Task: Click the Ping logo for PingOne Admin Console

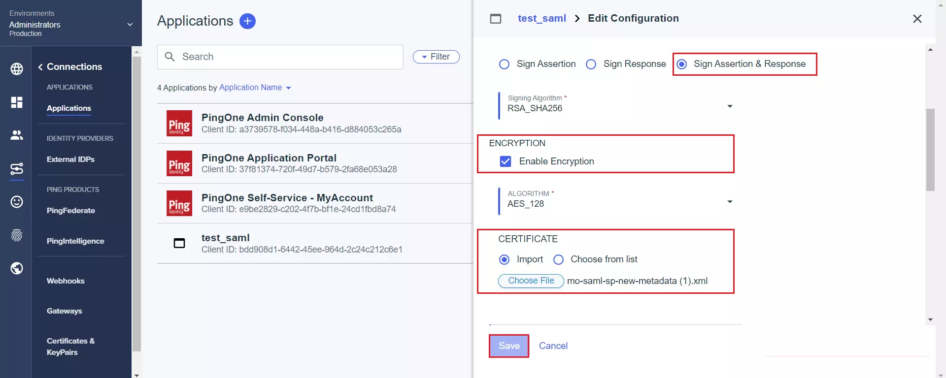Action: (179, 123)
